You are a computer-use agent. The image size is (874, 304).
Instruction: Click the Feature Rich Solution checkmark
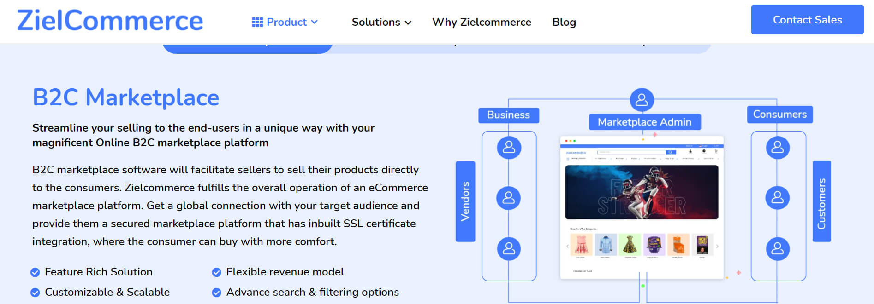tap(35, 272)
